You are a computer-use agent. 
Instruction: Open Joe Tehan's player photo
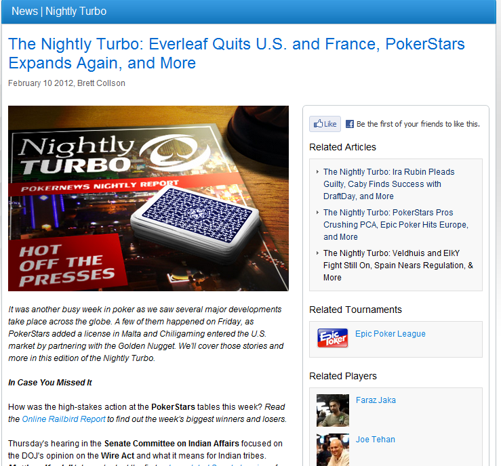tap(333, 449)
